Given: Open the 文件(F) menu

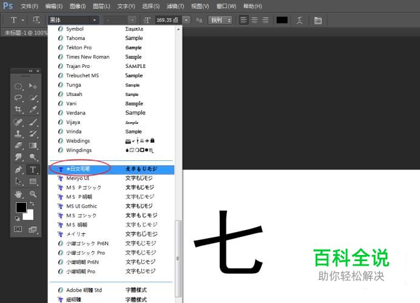Looking at the screenshot, I should click(30, 6).
